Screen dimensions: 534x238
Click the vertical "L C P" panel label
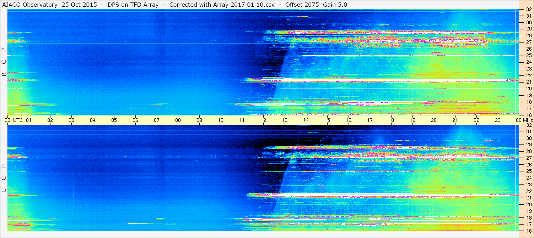[4, 178]
